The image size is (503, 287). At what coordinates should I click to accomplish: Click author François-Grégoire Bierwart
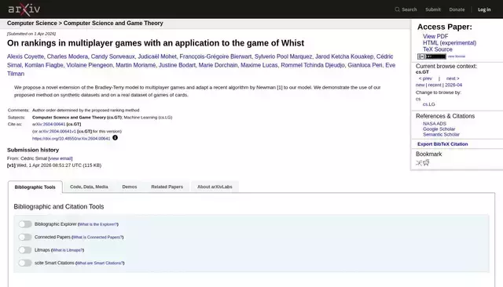tap(215, 56)
